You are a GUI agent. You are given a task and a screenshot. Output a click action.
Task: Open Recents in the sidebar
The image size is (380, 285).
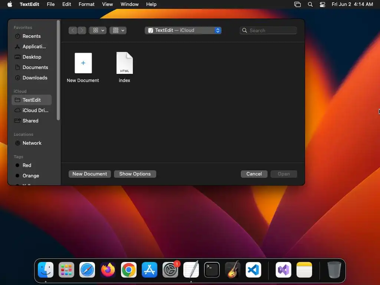click(x=32, y=36)
